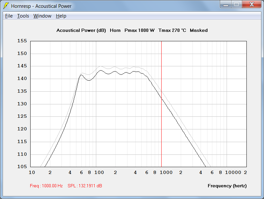
Task: Click the SPL : 132.1911 dB readout
Action: click(85, 186)
